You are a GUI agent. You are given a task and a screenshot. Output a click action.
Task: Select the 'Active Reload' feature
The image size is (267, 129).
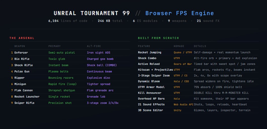[x=149, y=64]
